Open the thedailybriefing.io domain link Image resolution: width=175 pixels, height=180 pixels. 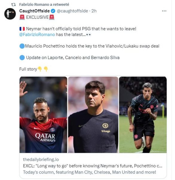pyautogui.click(x=41, y=160)
